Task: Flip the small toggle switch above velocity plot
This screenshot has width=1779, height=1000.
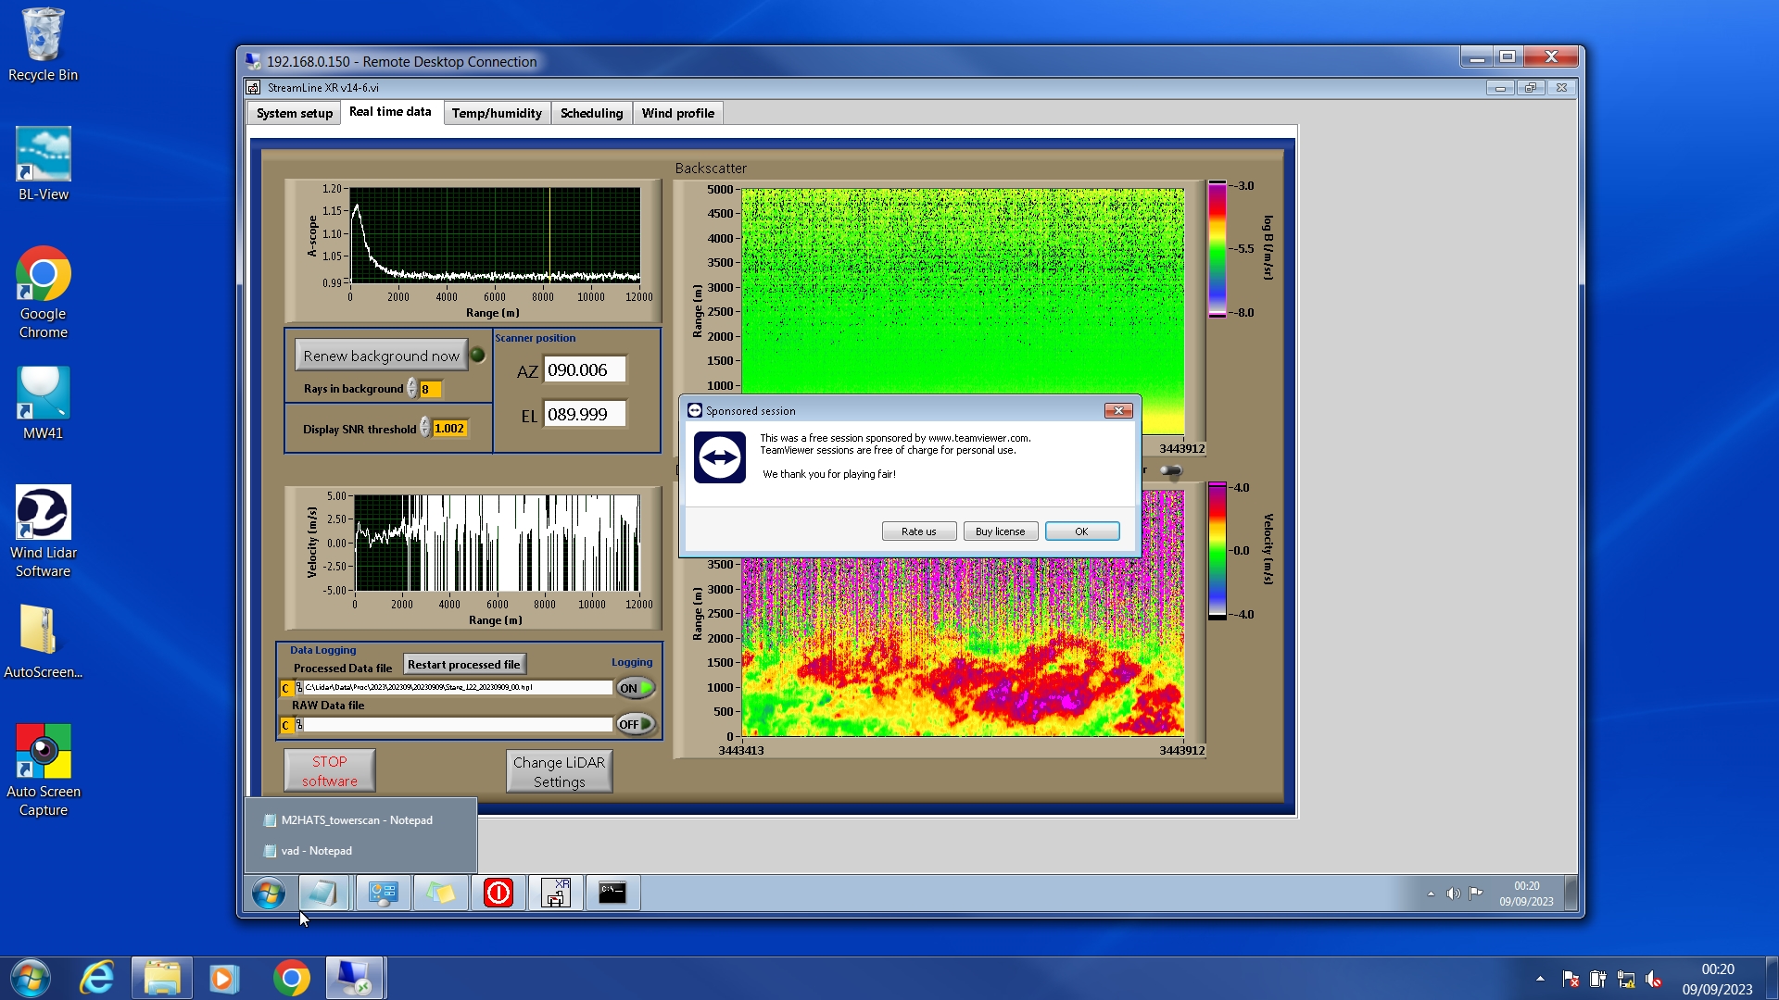Action: [x=1171, y=471]
